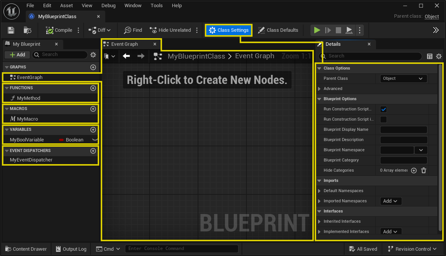Screen dimensions: 446x256
Task: Toggle MyBoolVariable visibility eye icon
Action: coord(95,140)
